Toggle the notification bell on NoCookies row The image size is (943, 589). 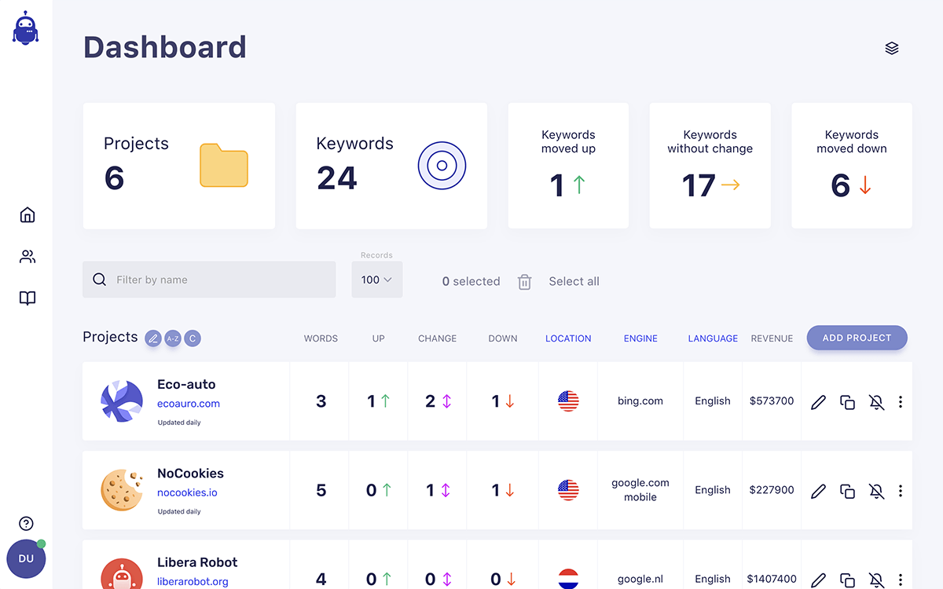pyautogui.click(x=876, y=491)
